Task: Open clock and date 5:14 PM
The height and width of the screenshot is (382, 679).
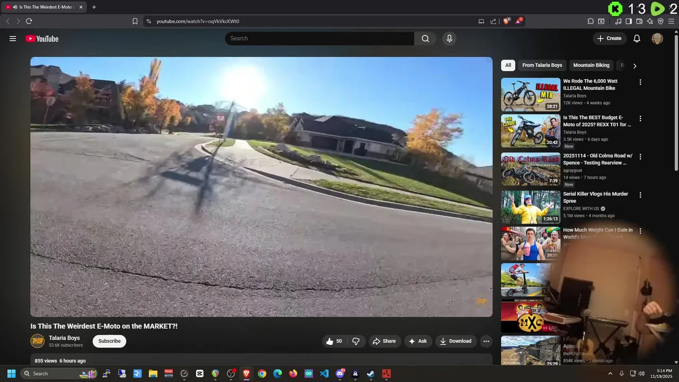Action: (661, 374)
